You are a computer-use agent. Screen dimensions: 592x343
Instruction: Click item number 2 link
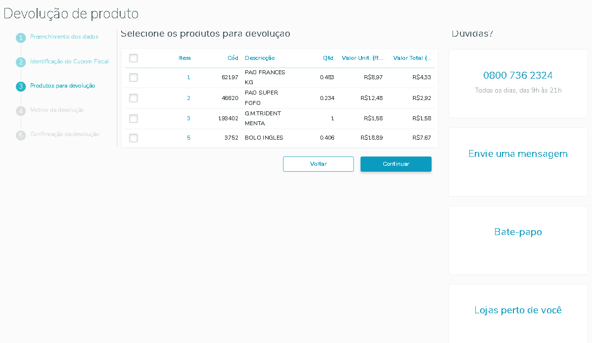tap(188, 98)
